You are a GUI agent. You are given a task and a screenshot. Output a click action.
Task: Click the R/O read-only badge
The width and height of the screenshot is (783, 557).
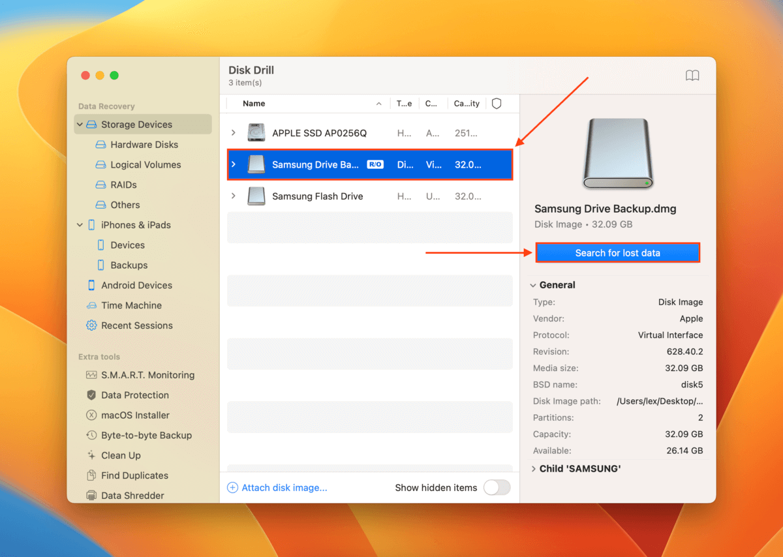(375, 165)
